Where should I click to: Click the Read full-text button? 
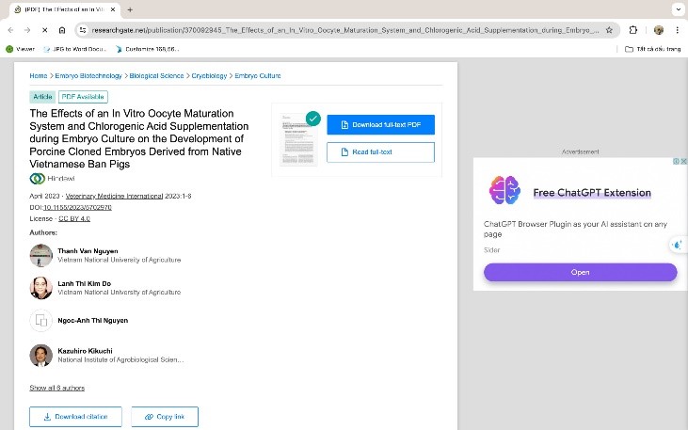(380, 151)
